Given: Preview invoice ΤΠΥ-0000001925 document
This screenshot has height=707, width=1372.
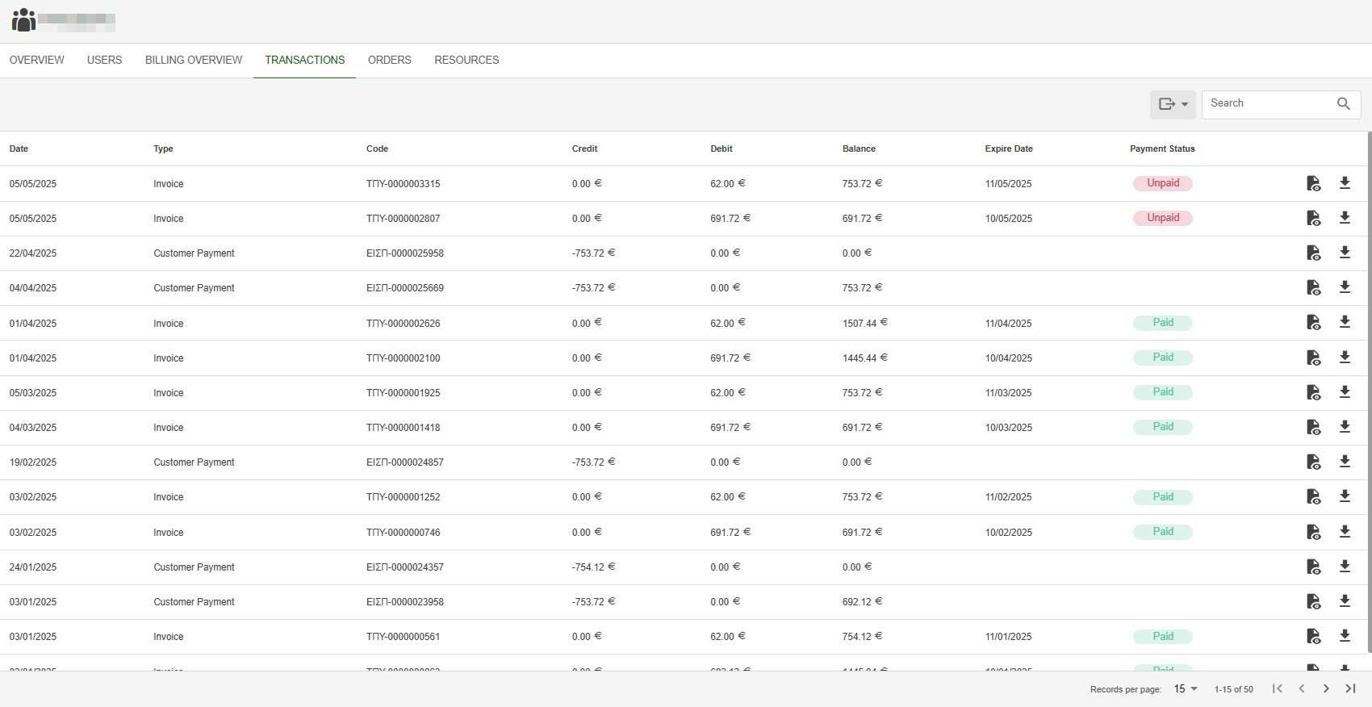Looking at the screenshot, I should [x=1313, y=392].
